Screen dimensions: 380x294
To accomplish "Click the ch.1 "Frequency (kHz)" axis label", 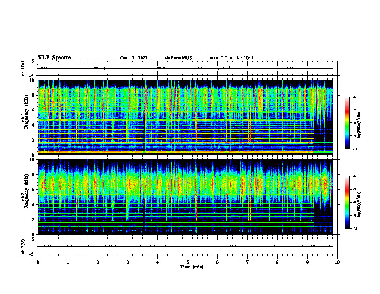I will click(x=27, y=112).
